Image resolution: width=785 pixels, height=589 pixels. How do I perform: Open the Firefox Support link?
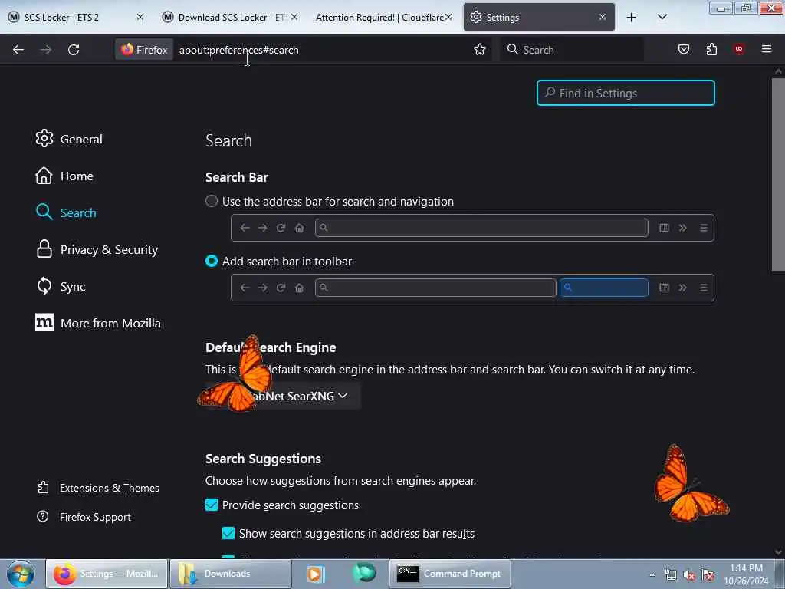tap(84, 517)
